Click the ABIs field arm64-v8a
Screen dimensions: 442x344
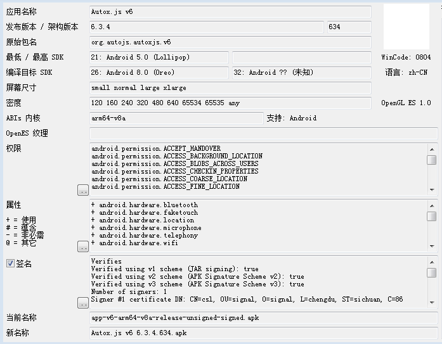pyautogui.click(x=176, y=118)
